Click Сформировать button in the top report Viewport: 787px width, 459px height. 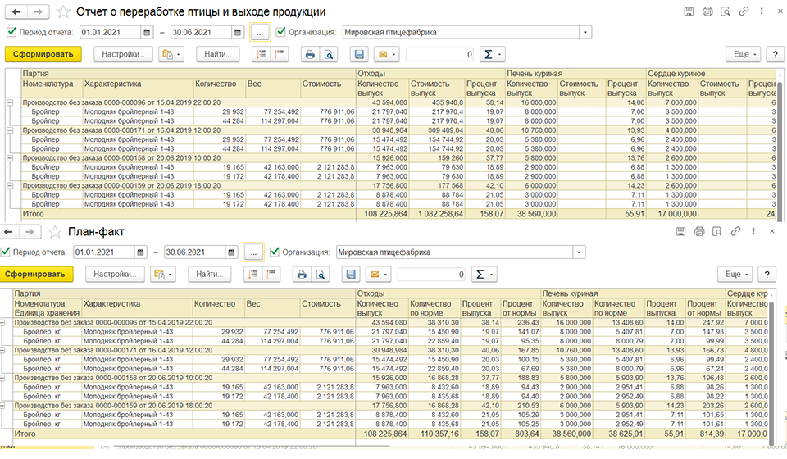point(43,54)
